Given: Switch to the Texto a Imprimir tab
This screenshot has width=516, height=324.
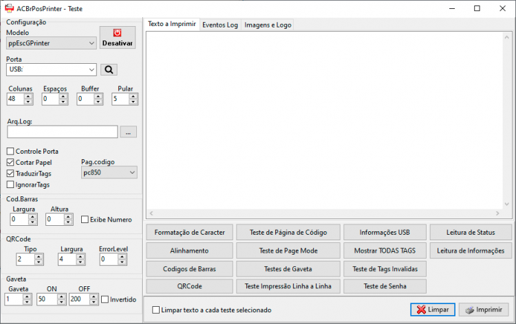Looking at the screenshot, I should 172,24.
